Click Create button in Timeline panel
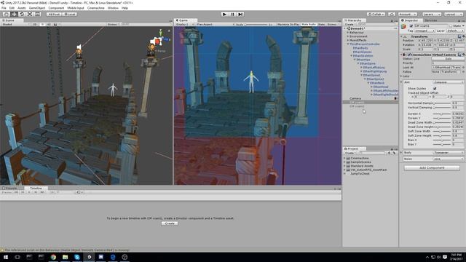The height and width of the screenshot is (262, 466). click(x=170, y=223)
